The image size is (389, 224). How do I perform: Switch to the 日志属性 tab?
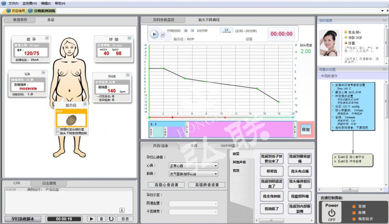tap(49, 183)
